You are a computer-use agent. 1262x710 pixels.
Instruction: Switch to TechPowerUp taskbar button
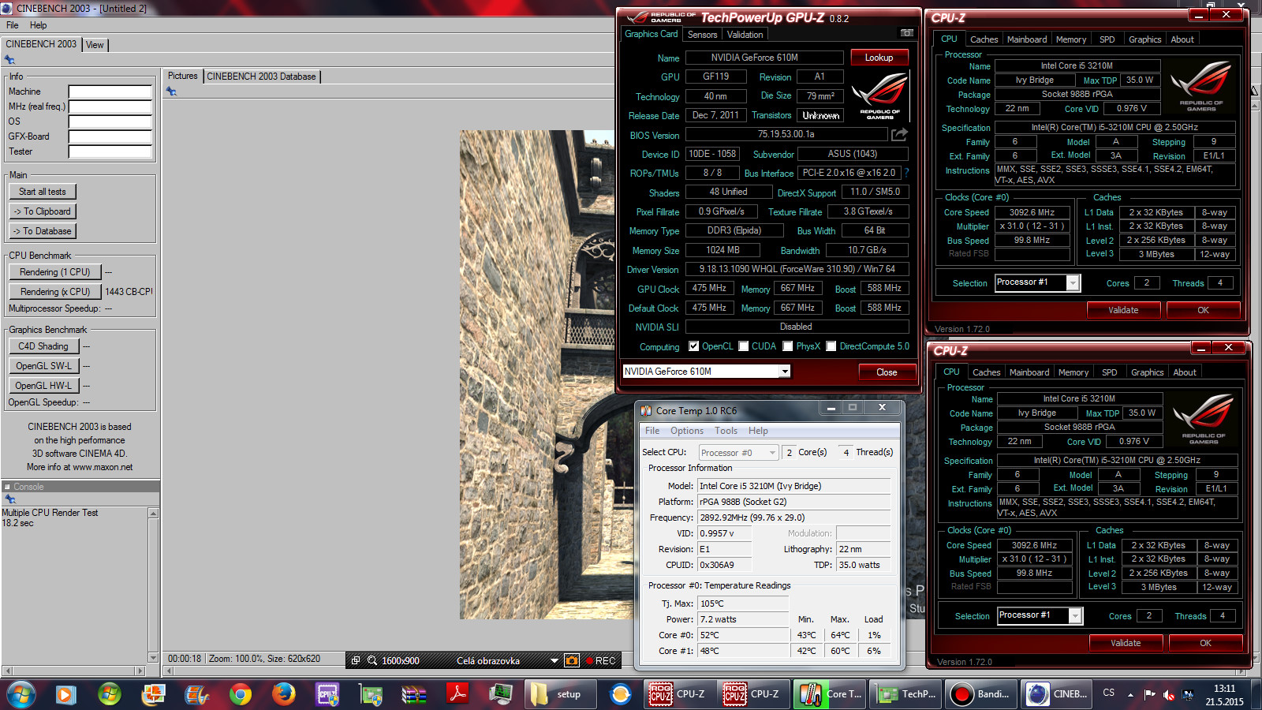pos(907,694)
